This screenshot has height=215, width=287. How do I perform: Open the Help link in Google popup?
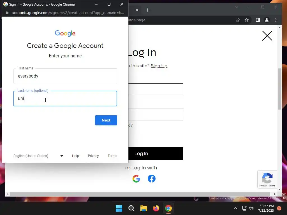(x=75, y=156)
